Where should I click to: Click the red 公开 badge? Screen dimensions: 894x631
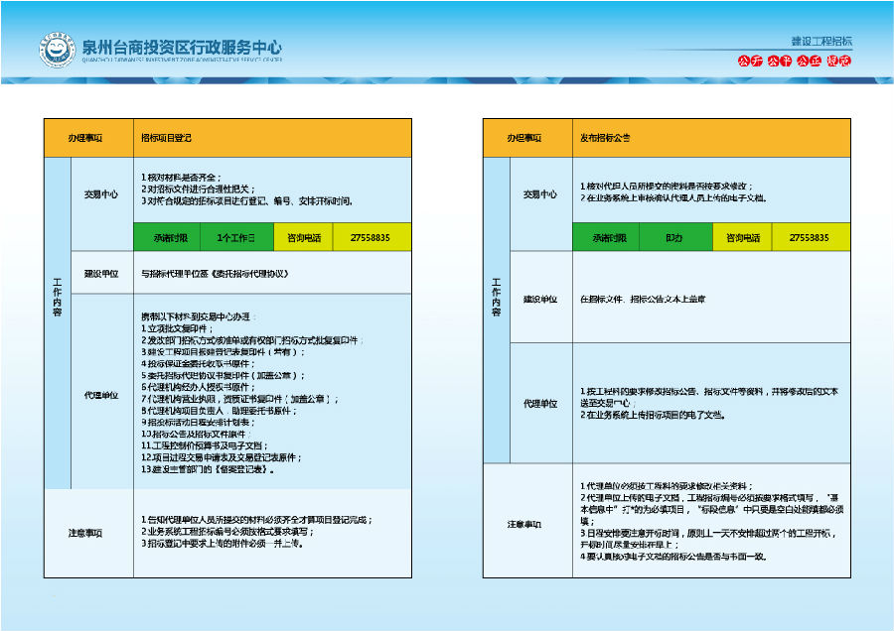[750, 61]
